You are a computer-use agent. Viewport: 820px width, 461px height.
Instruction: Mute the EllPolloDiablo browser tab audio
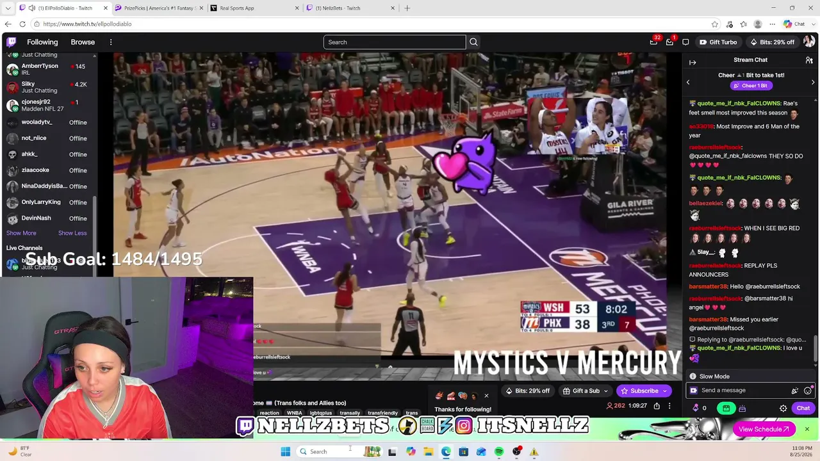31,8
